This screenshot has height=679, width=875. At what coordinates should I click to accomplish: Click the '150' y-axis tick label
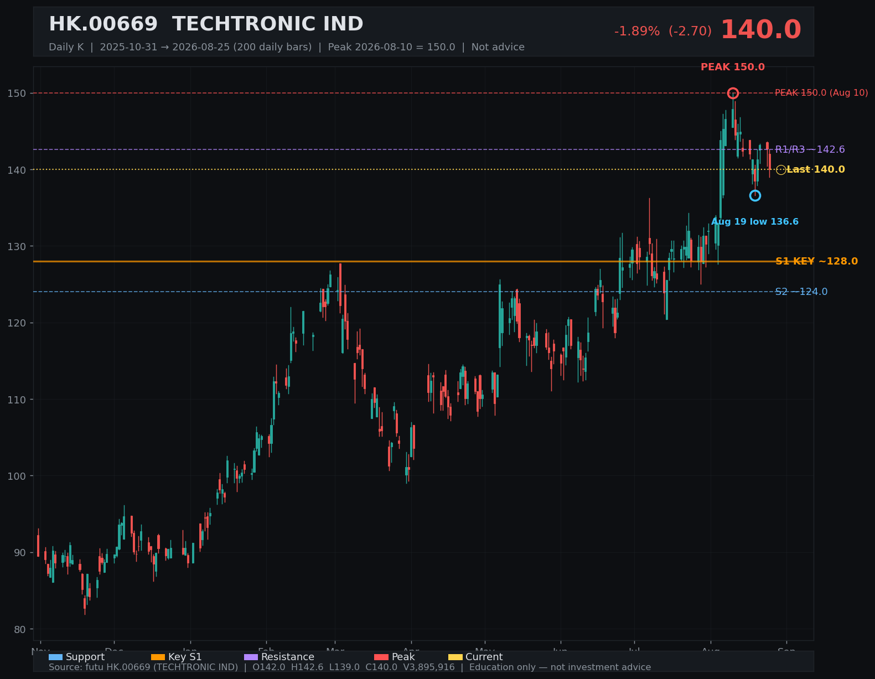tap(17, 93)
